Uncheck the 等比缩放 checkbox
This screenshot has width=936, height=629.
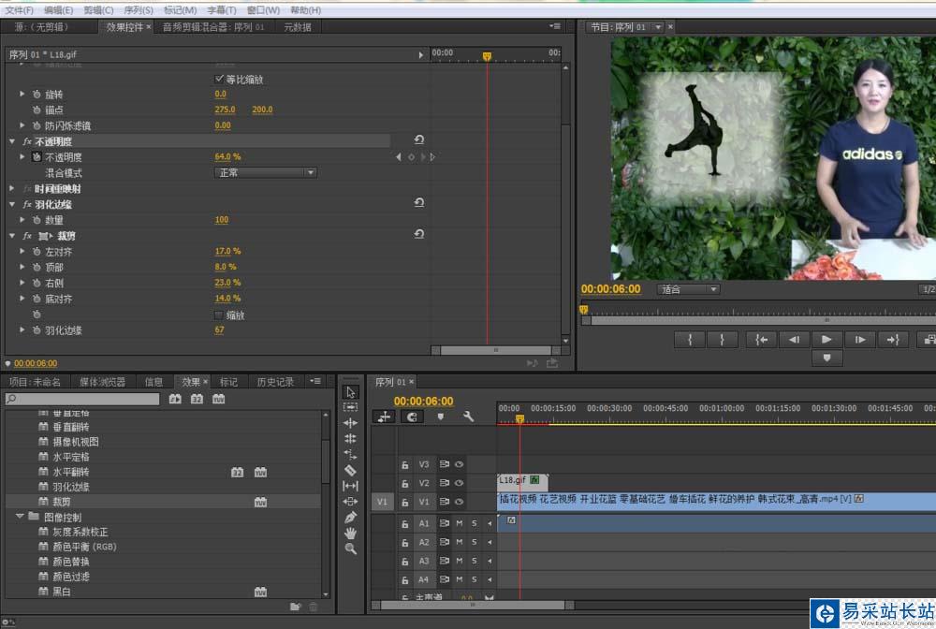click(220, 80)
